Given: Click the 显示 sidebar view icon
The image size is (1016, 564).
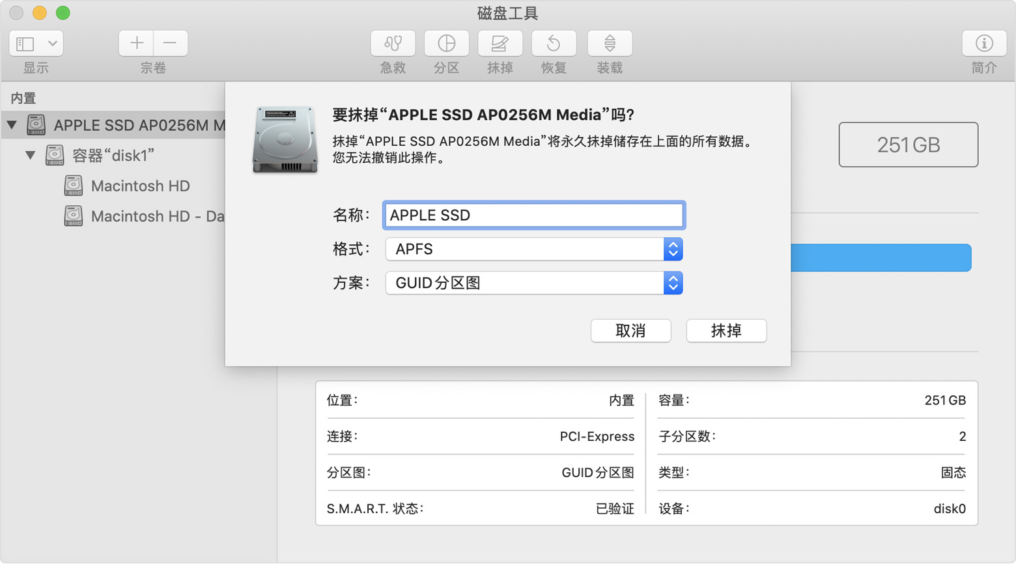Looking at the screenshot, I should pyautogui.click(x=26, y=43).
